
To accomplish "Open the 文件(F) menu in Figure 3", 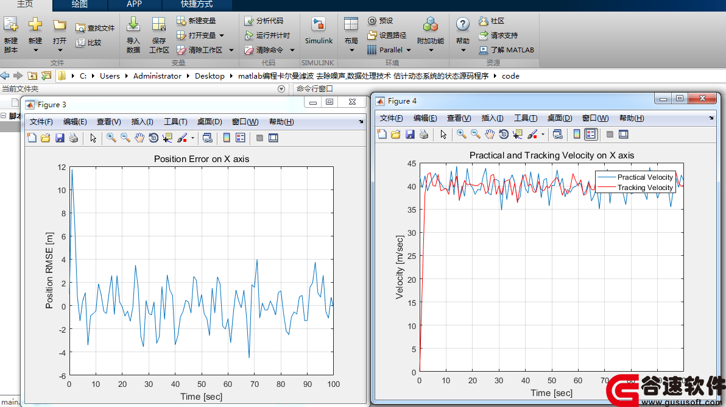I will pos(41,122).
